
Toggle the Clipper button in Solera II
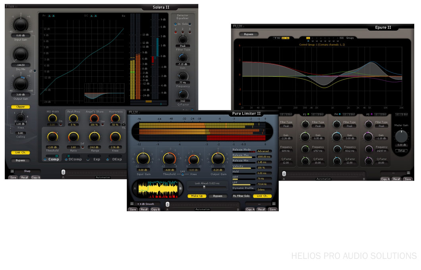tap(20, 107)
